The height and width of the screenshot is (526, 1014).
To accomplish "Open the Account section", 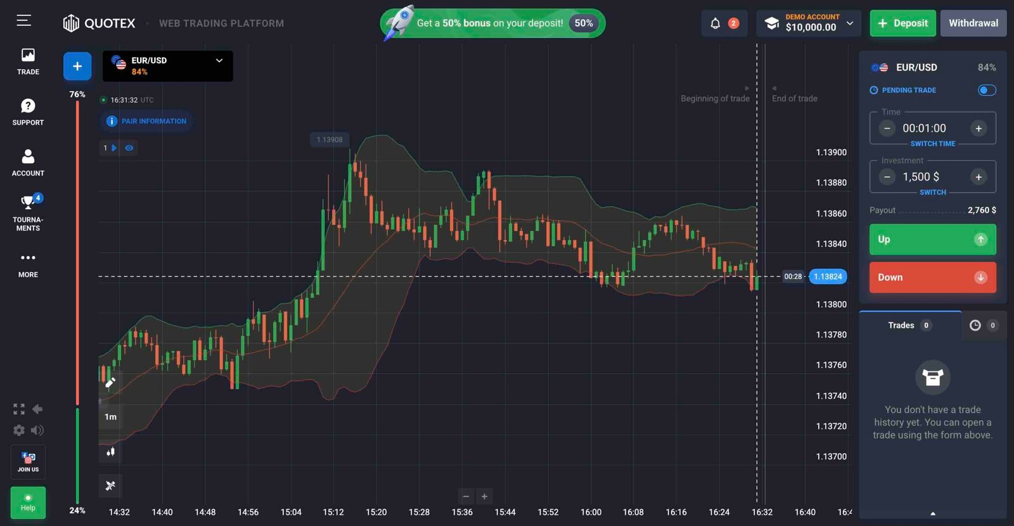I will 28,163.
